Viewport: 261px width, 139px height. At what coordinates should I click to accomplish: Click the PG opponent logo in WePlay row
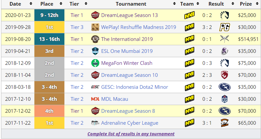[x=224, y=27]
